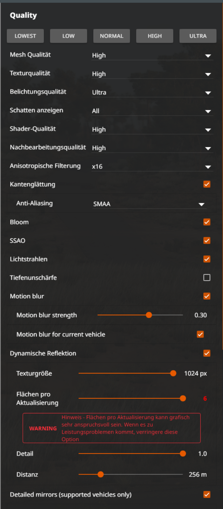Apply the ULTRA quality preset
The height and width of the screenshot is (509, 223).
(198, 36)
